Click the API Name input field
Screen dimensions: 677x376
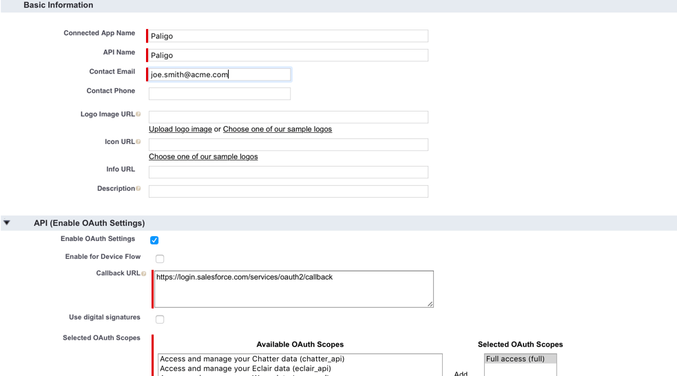point(289,55)
